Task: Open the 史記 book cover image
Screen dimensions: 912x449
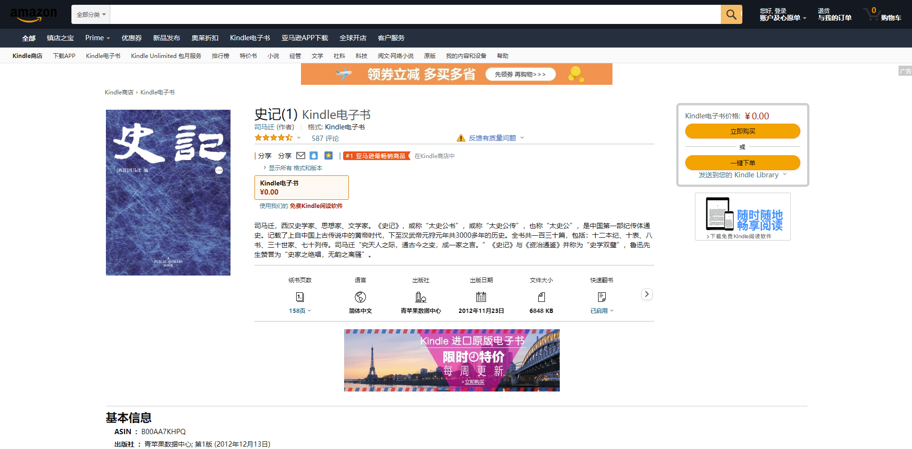Action: tap(168, 193)
